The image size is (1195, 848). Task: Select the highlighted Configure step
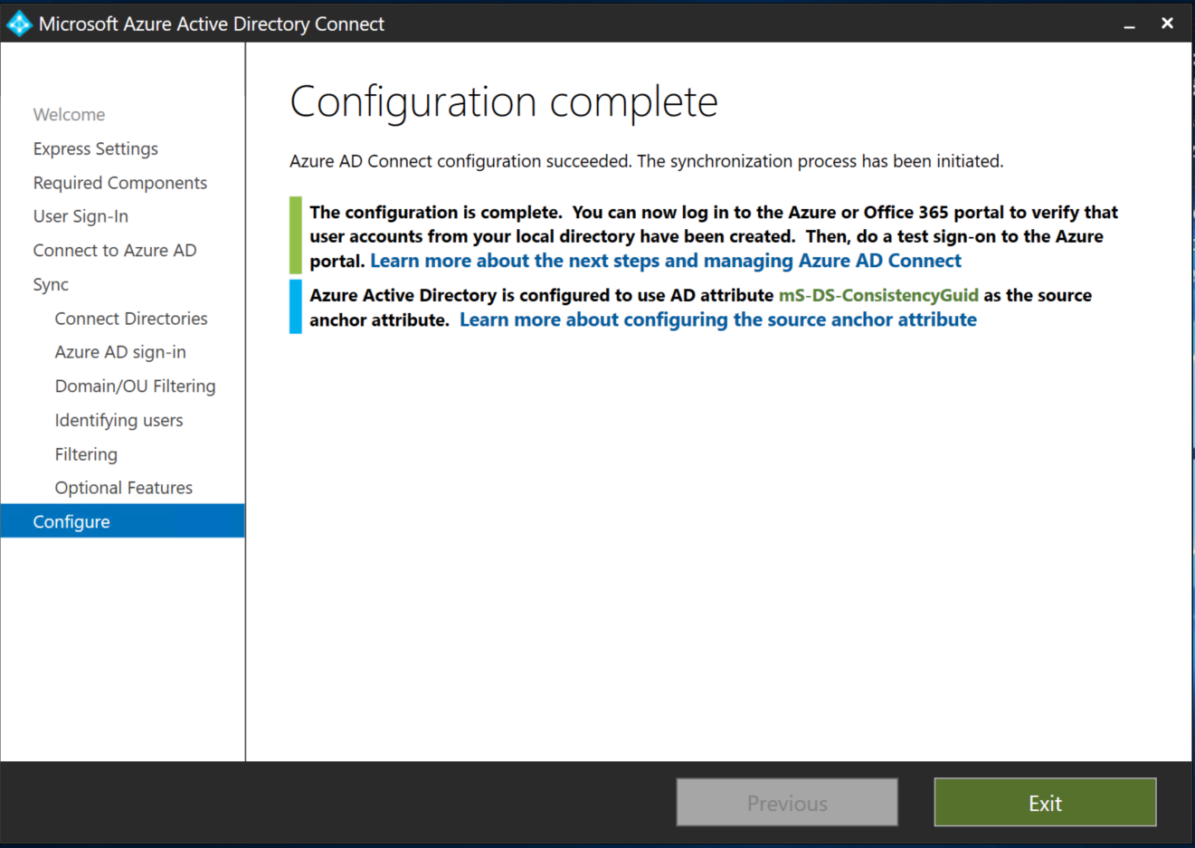122,521
